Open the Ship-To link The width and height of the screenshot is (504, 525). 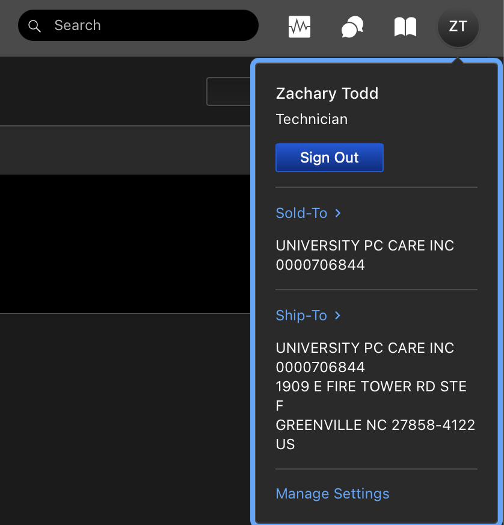(301, 315)
